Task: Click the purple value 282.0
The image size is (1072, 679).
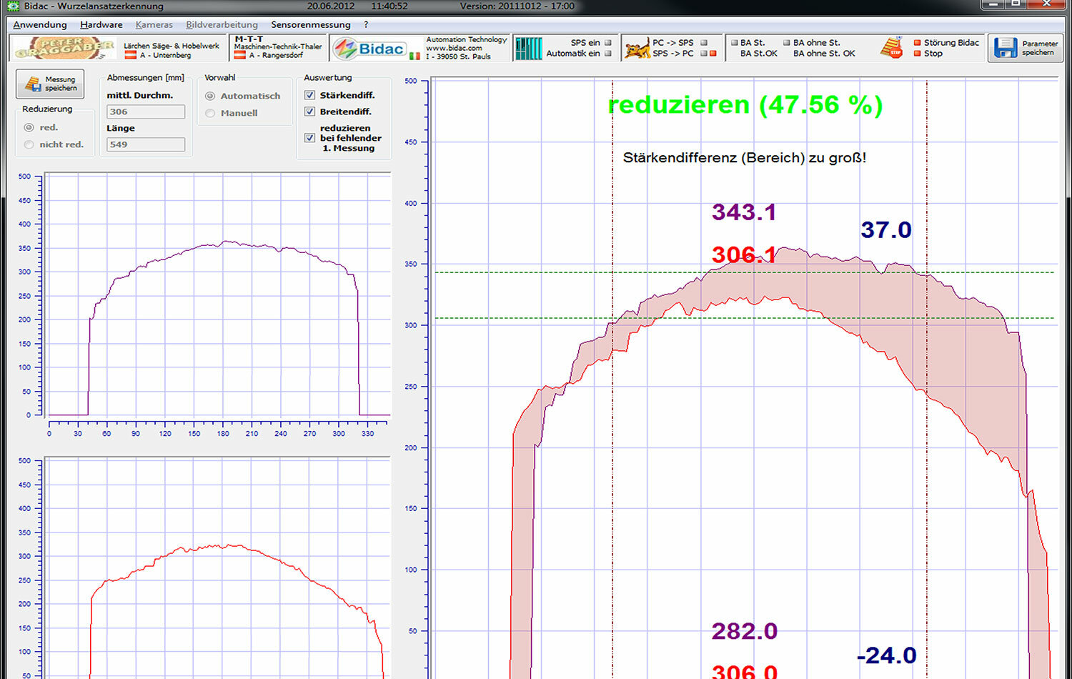Action: tap(744, 631)
